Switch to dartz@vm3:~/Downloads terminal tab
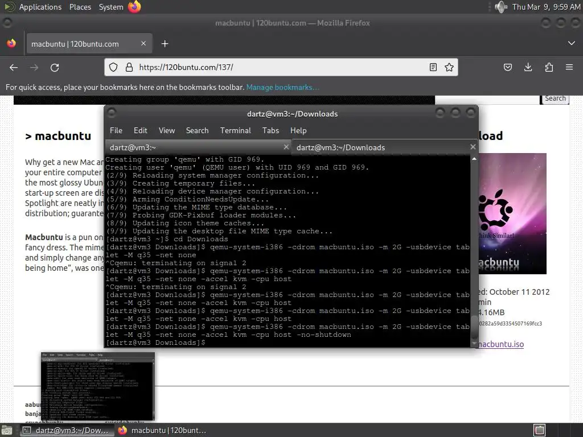The image size is (583, 437). pos(384,147)
